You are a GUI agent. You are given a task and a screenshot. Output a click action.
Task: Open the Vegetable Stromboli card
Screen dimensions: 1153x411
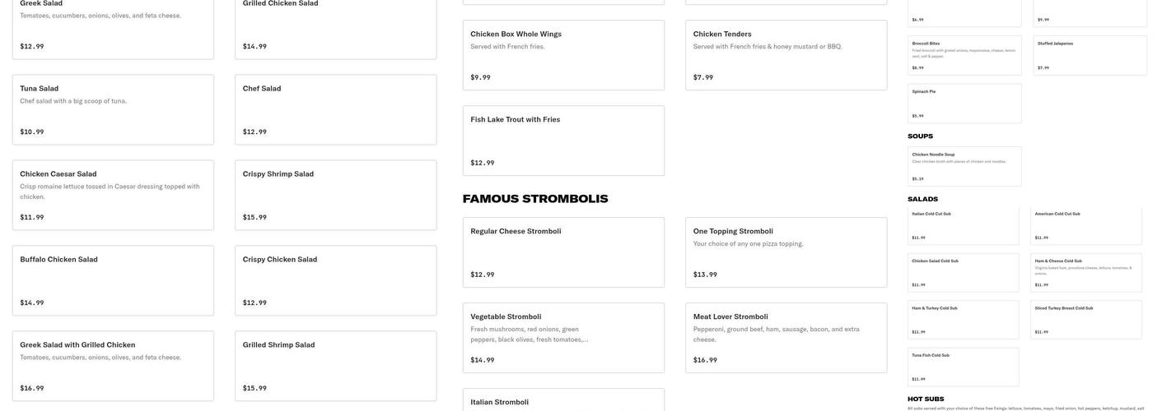pyautogui.click(x=563, y=339)
